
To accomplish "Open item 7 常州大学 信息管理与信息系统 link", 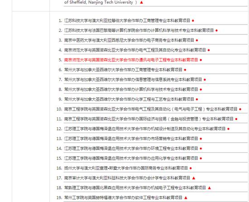I will tap(133, 80).
